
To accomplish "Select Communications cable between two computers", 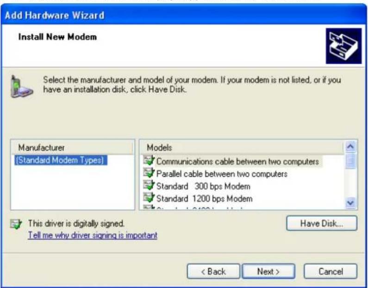I will point(237,161).
